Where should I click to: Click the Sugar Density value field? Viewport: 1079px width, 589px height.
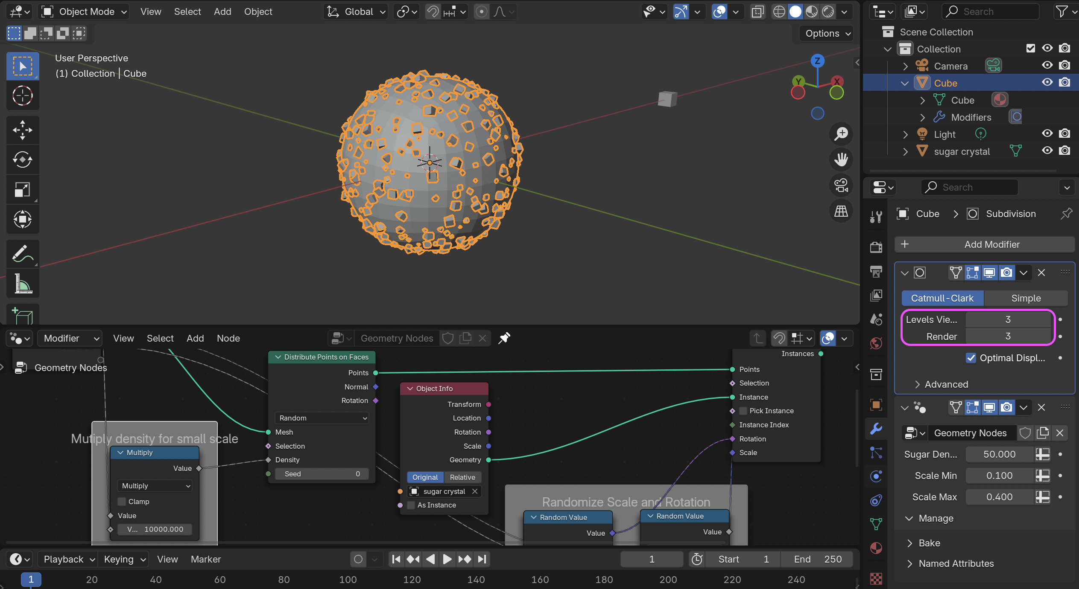[x=999, y=454]
